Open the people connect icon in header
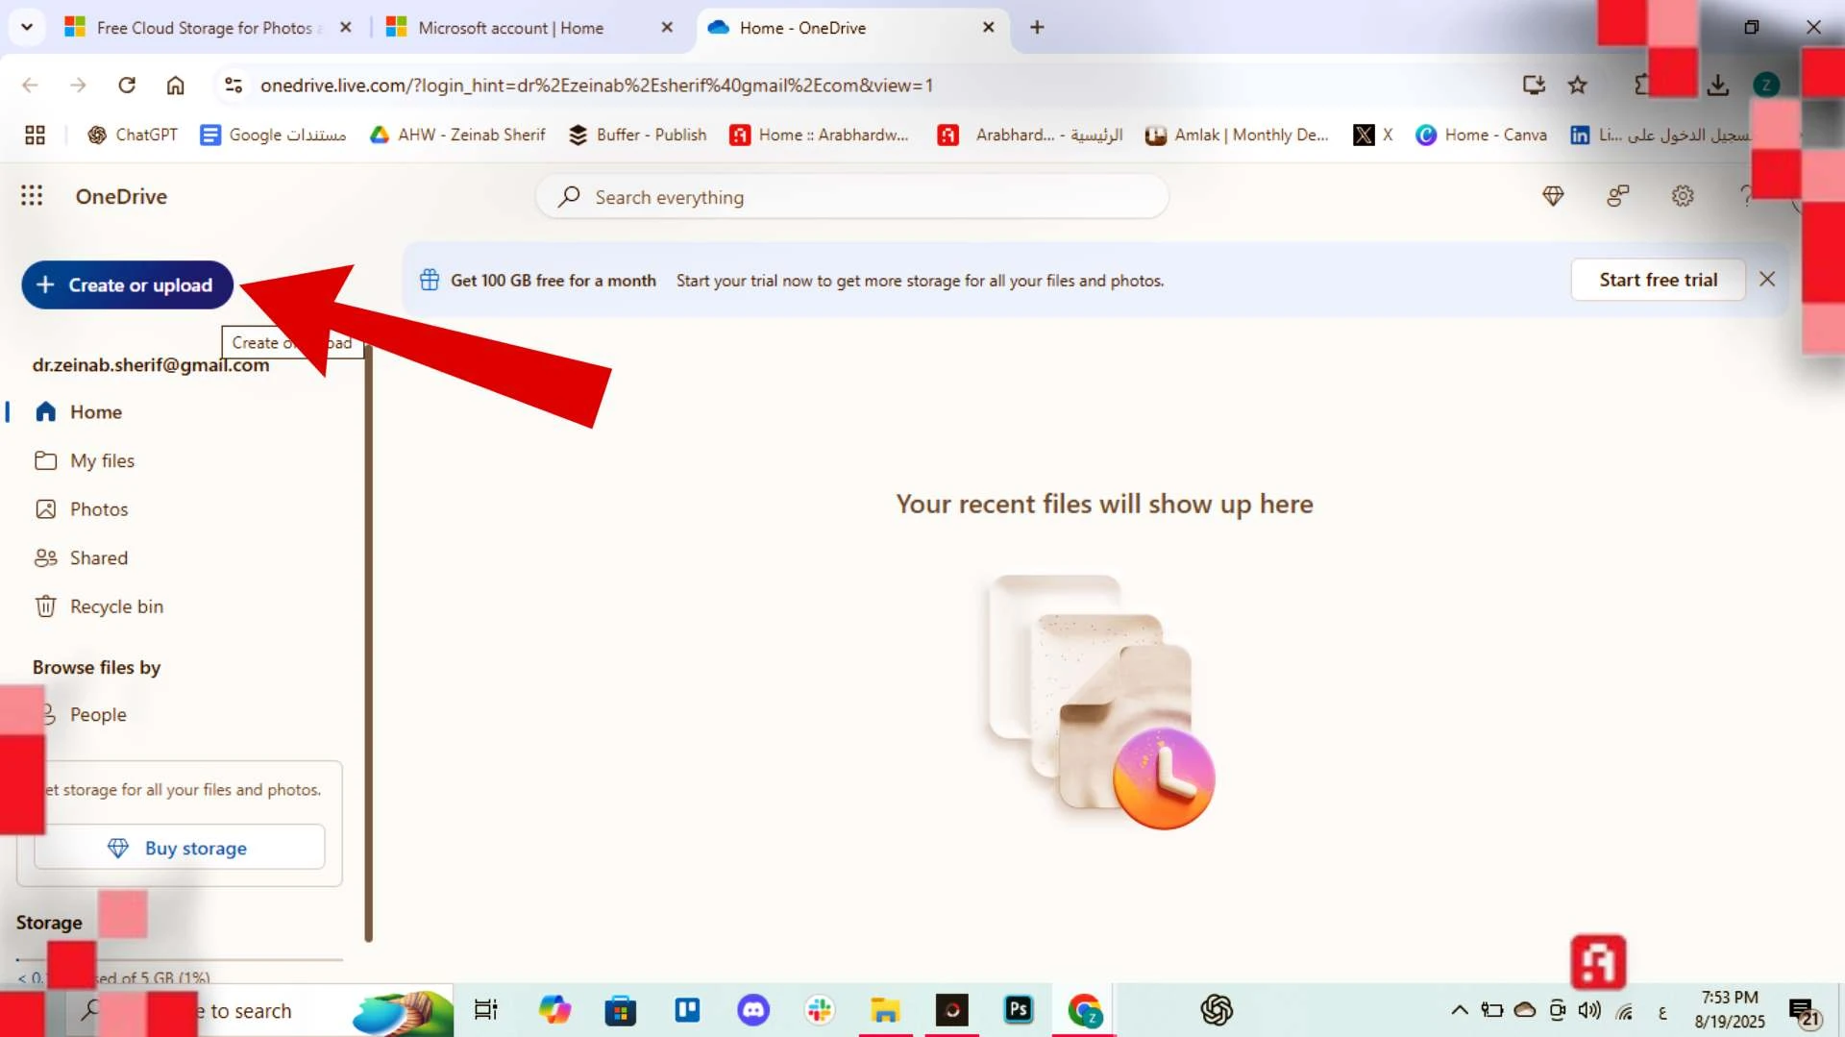The height and width of the screenshot is (1037, 1845). tap(1618, 196)
